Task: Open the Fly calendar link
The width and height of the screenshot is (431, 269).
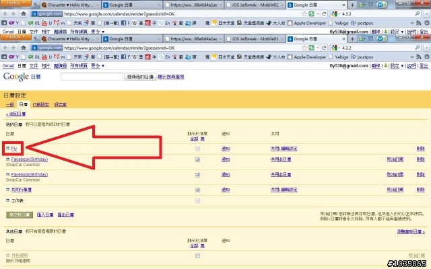Action: tap(14, 149)
